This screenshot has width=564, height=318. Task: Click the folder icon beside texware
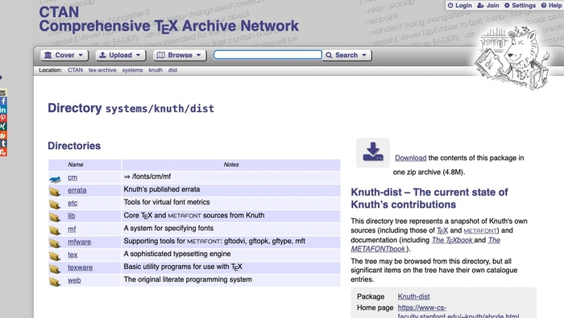pyautogui.click(x=55, y=268)
